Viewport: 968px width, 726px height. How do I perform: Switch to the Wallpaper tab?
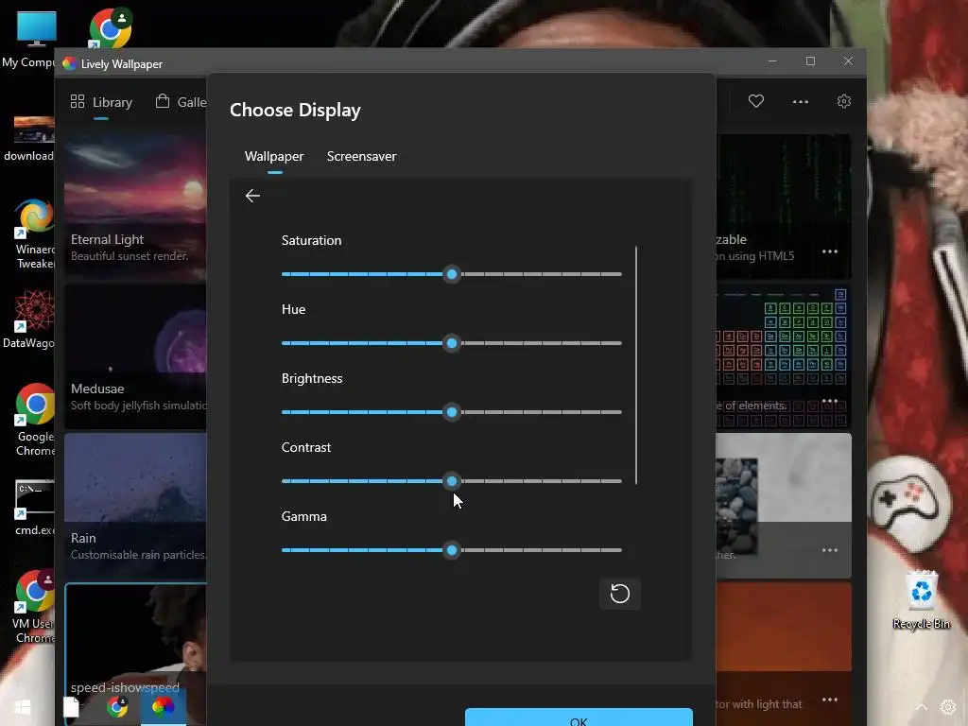pos(274,157)
